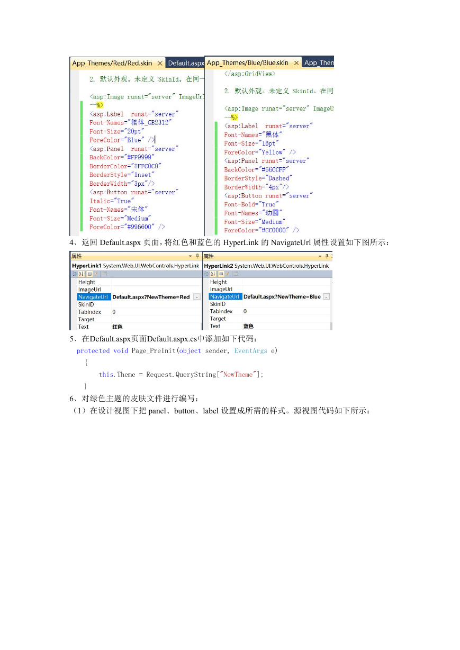Sort HyperLink2 properties alphabetically
This screenshot has width=460, height=650.
(x=214, y=274)
